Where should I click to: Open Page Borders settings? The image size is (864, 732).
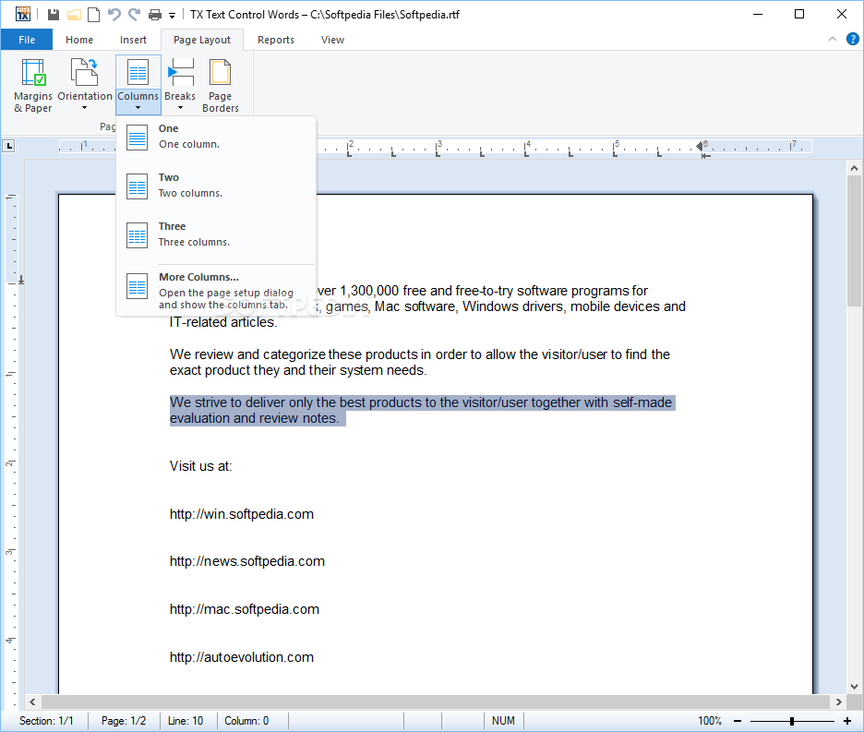[221, 86]
